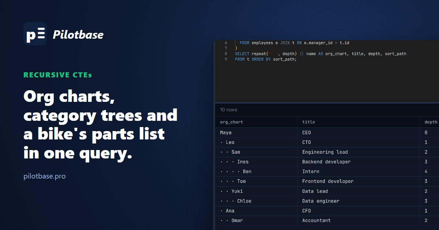439x230 pixels.
Task: Click editor line number 7
Action: [x=226, y=48]
